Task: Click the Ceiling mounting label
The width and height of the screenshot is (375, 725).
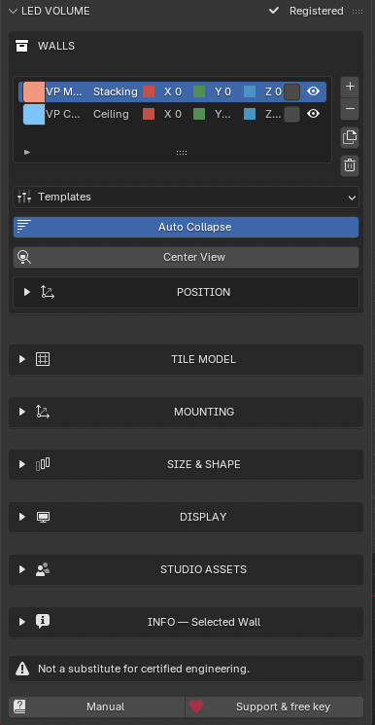Action: pos(111,114)
